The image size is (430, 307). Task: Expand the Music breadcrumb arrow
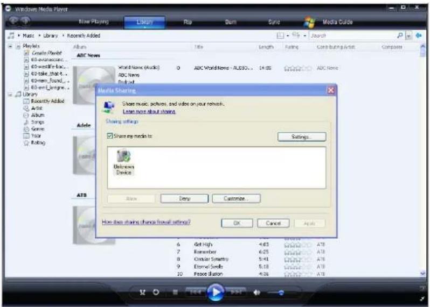19,35
